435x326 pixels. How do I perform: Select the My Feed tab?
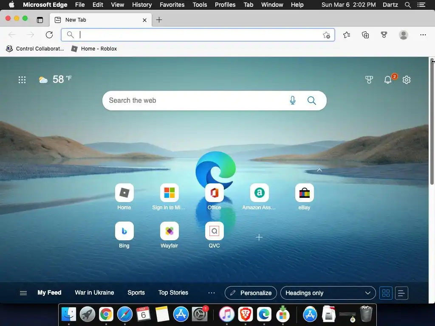(x=49, y=293)
